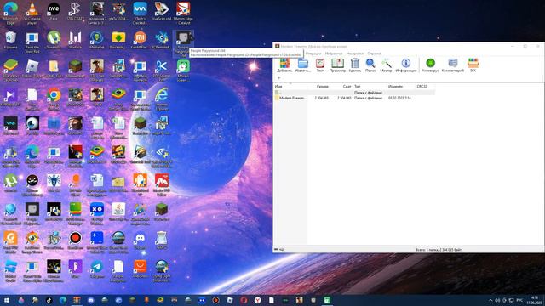Viewport: 545px width, 306px height.
Task: Select the VLC media player desktop icon
Action: [x=32, y=13]
